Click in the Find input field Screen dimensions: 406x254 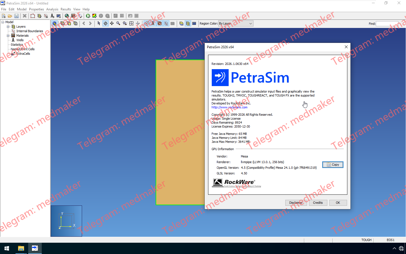pos(387,24)
